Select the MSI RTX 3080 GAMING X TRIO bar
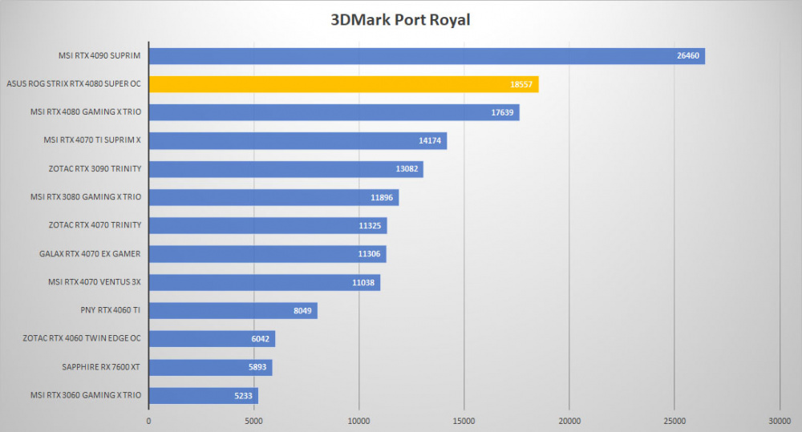Image resolution: width=802 pixels, height=432 pixels. pos(274,197)
